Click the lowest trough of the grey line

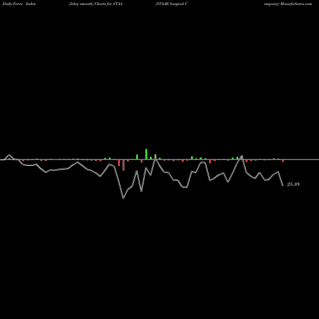[x=123, y=198]
